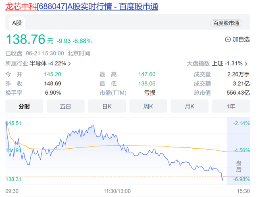Switch to the 五日 chart tab
Screen dimensions: 258x197
pyautogui.click(x=66, y=106)
